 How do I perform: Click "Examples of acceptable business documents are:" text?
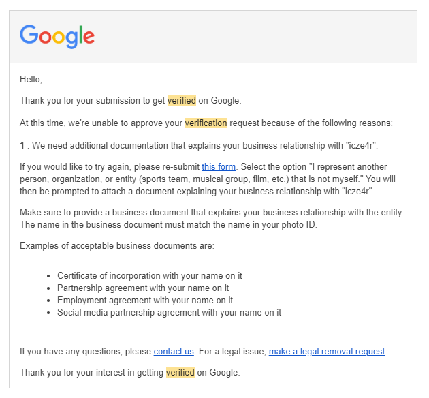[117, 245]
